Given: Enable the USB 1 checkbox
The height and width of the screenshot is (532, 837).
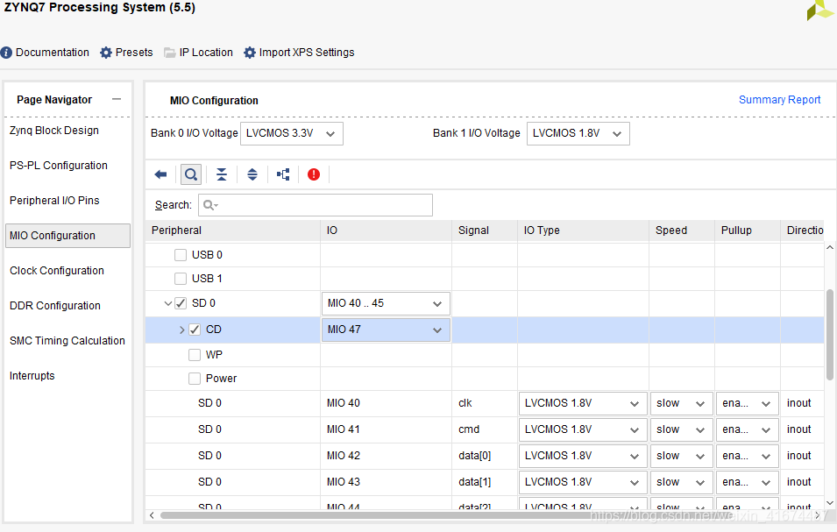Looking at the screenshot, I should 181,279.
